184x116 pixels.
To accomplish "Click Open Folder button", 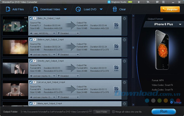I will pos(102,112).
